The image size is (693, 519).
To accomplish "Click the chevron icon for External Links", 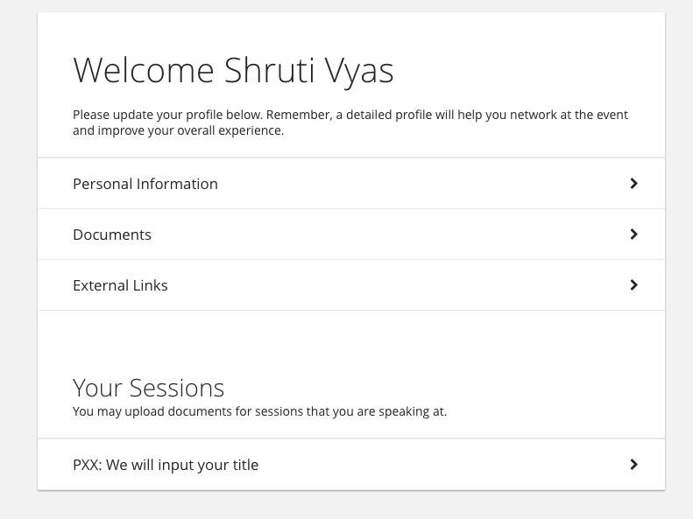I will [x=633, y=285].
